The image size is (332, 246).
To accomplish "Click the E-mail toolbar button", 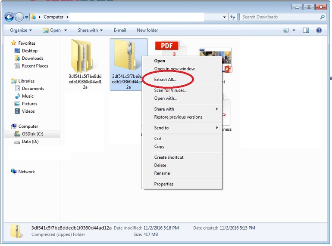I will (x=120, y=30).
